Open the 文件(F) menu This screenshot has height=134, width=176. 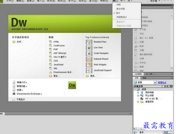pos(10,1)
